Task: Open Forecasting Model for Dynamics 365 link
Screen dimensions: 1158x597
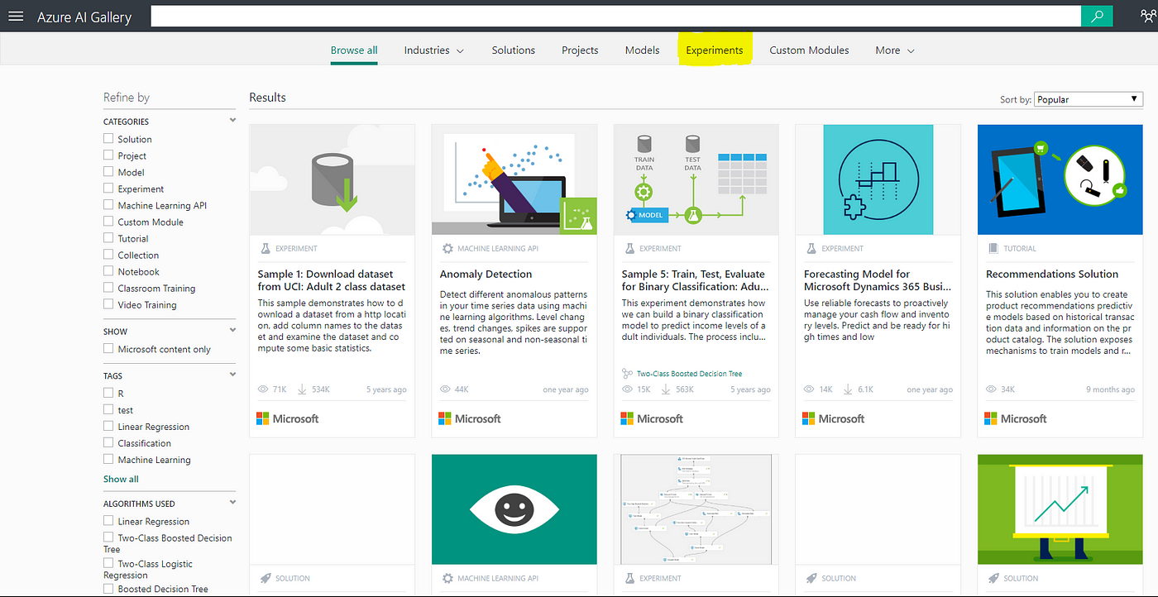Action: point(878,280)
